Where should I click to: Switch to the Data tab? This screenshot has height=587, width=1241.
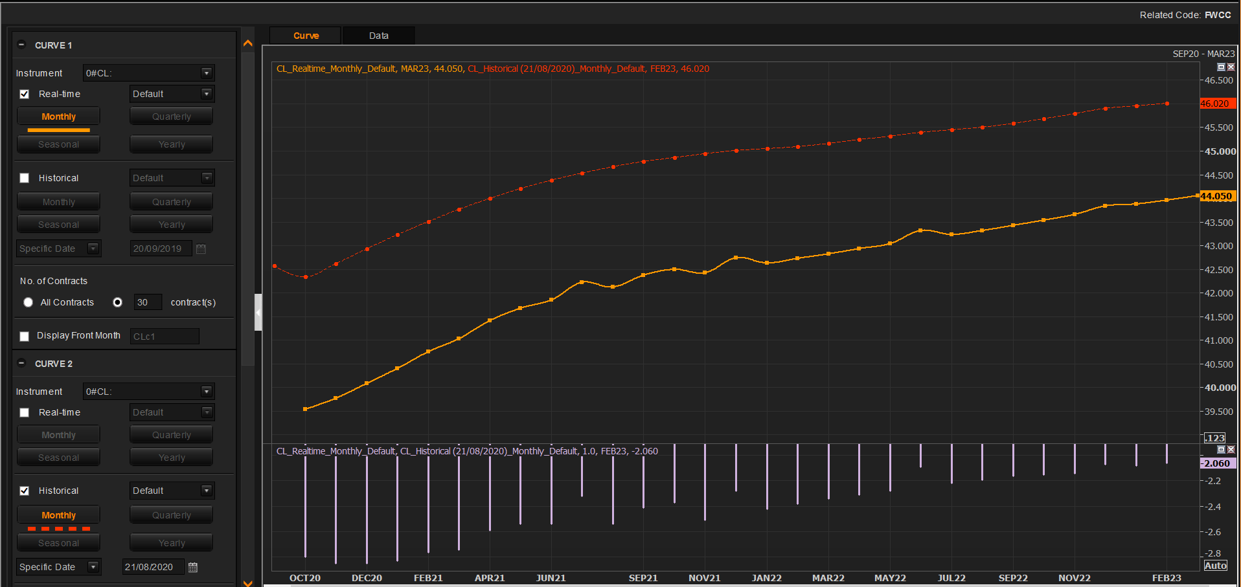[379, 36]
